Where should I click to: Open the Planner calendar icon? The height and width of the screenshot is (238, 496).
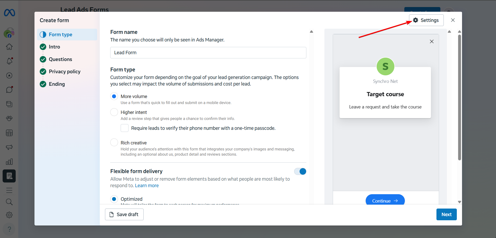(9, 133)
